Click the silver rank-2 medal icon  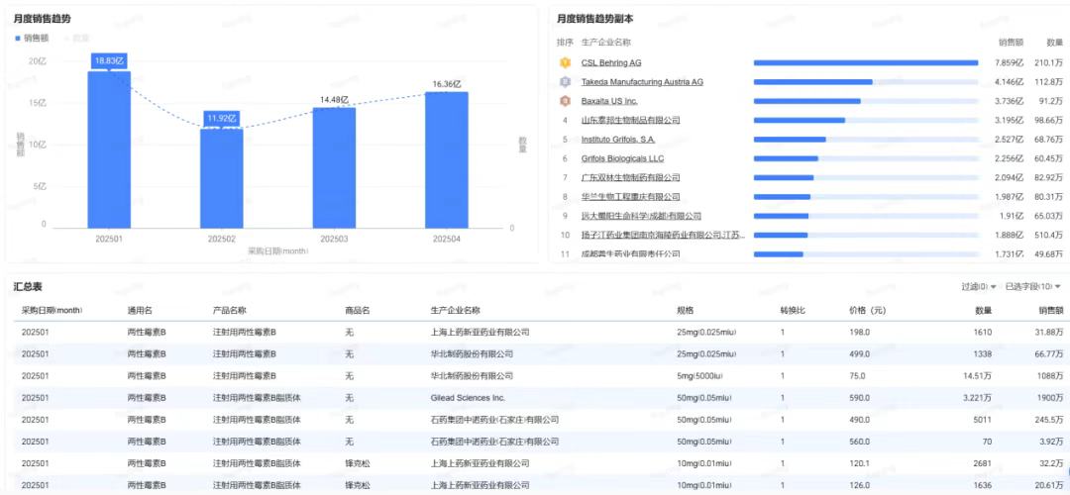[565, 81]
